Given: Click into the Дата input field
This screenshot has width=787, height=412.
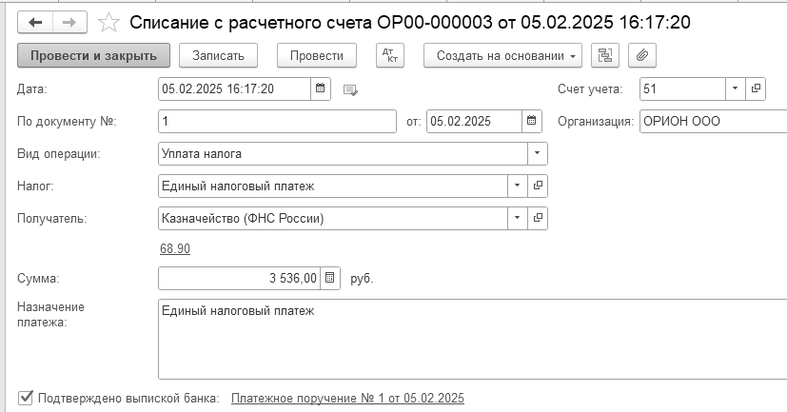Looking at the screenshot, I should click(234, 88).
